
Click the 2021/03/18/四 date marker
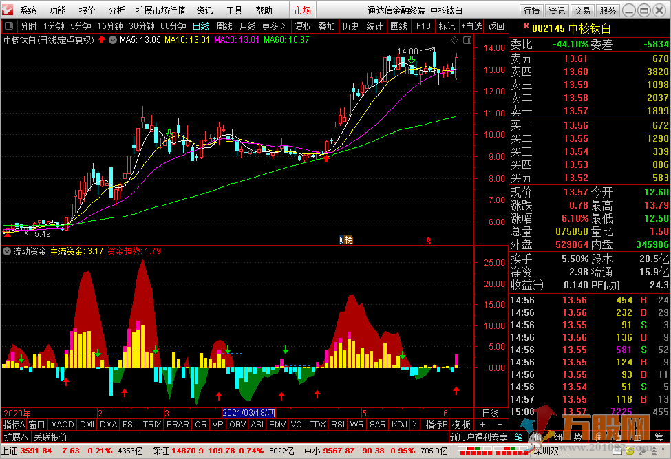(248, 413)
